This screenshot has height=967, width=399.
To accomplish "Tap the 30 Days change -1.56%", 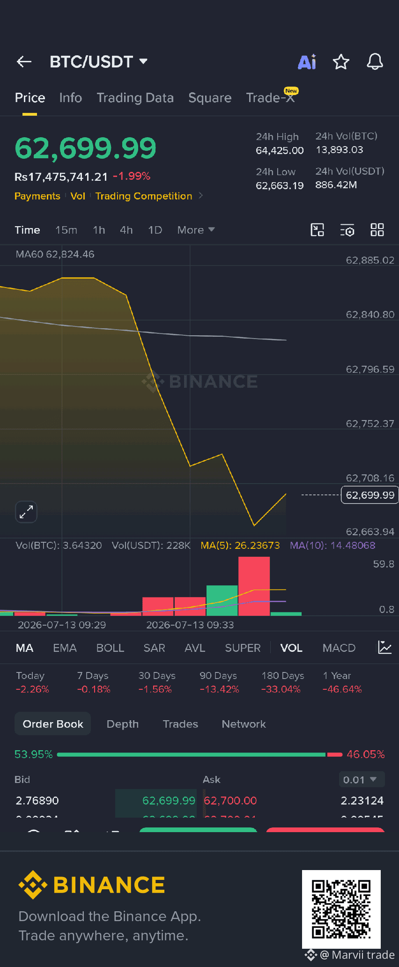I will 155,689.
